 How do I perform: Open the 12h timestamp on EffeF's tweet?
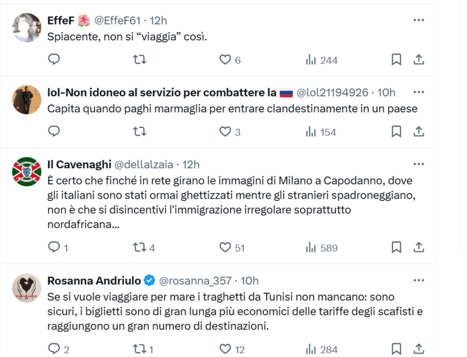(159, 20)
